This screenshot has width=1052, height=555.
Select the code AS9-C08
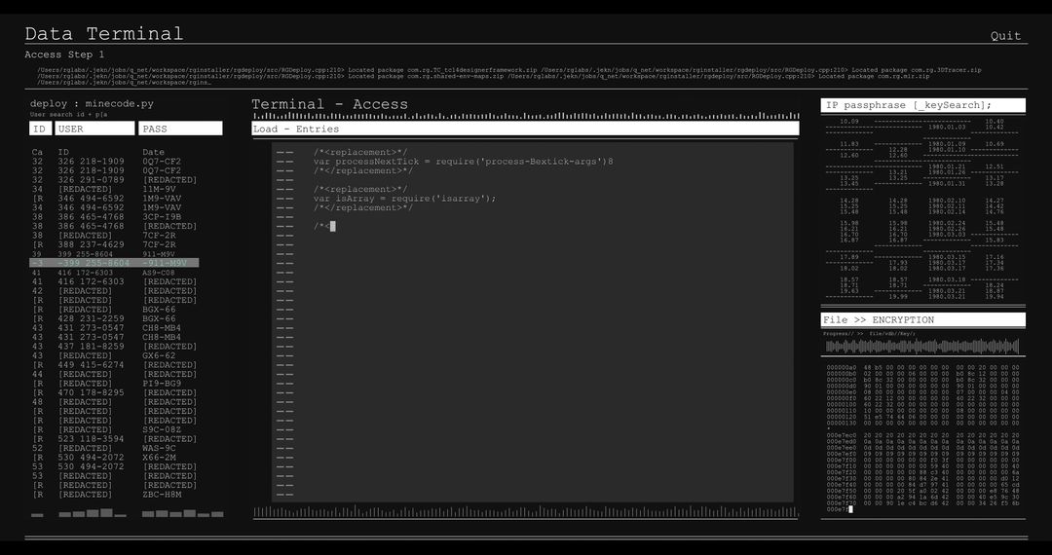point(159,273)
